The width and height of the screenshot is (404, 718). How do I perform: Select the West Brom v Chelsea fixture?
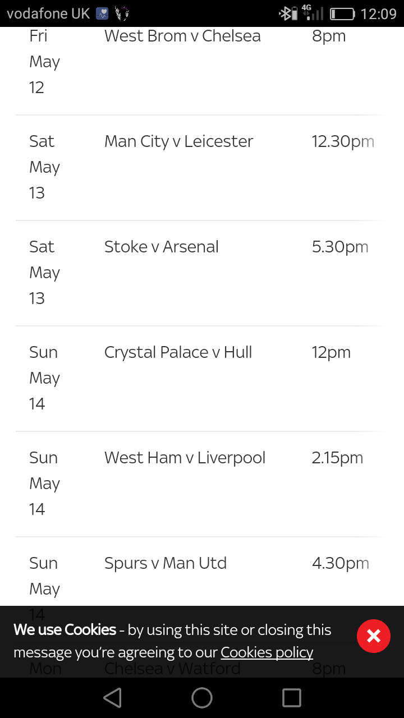[x=182, y=36]
